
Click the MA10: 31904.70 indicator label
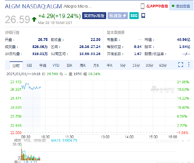pos(64,140)
